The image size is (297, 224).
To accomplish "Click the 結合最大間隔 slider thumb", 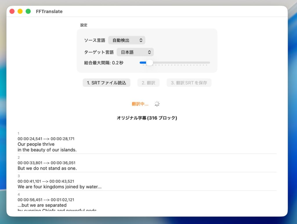I will (x=149, y=63).
